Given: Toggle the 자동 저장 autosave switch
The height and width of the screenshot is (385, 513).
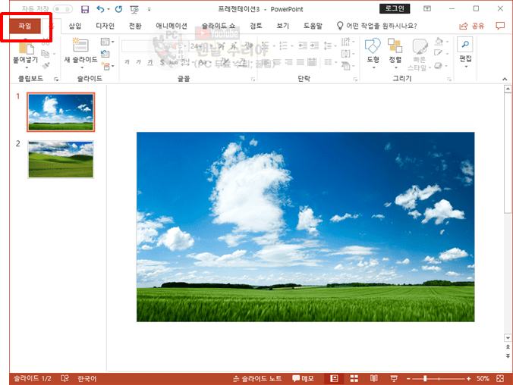Looking at the screenshot, I should point(63,9).
